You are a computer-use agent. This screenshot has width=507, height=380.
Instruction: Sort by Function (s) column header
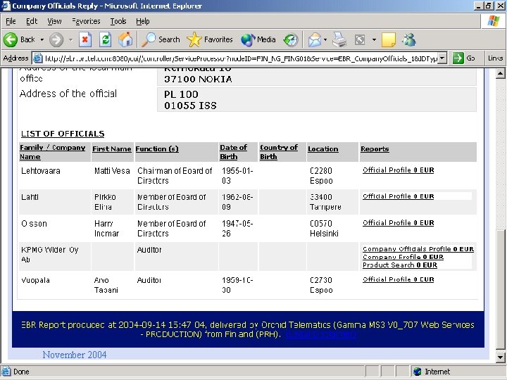tap(157, 149)
